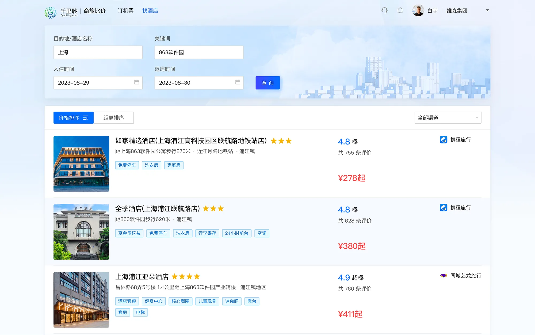Screen dimensions: 535x335
Task: Focus the keyword field 863软件园
Action: [199, 52]
